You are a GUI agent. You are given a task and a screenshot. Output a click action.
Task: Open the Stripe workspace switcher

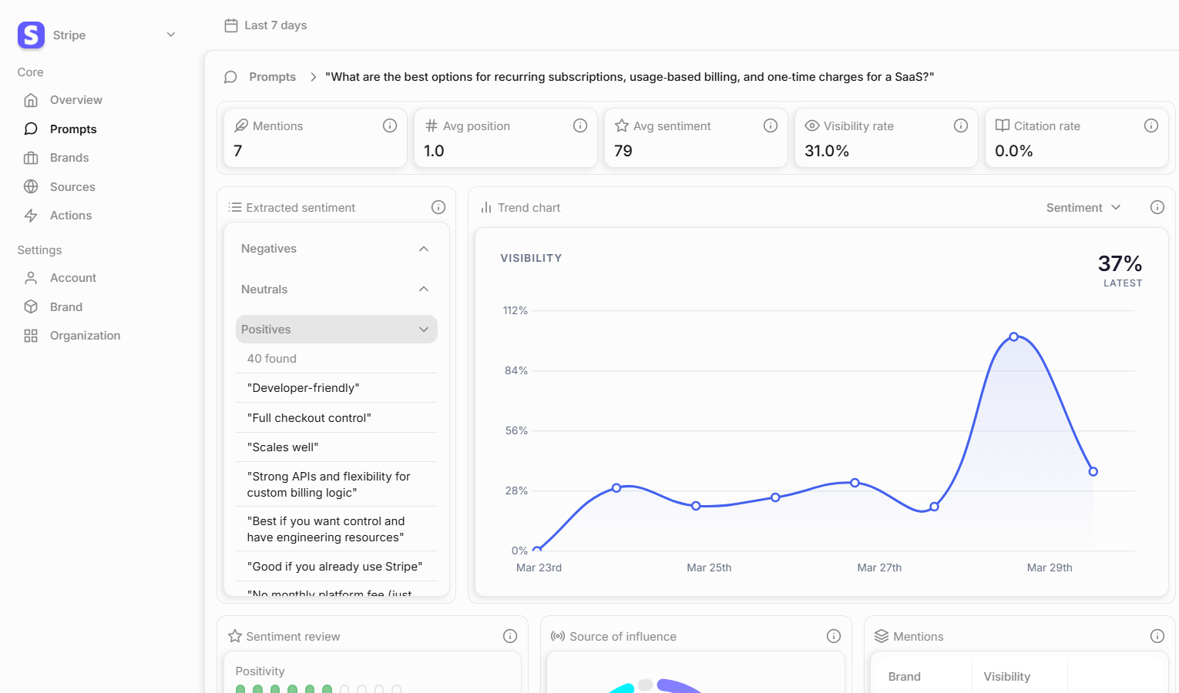(x=170, y=35)
